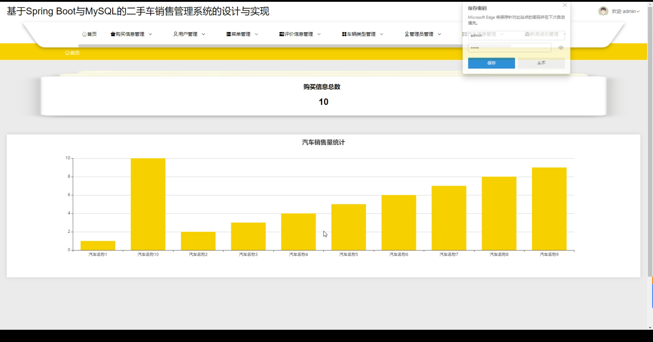Screen dimensions: 653x342
Task: Click the vehicle type management grid icon
Action: pyautogui.click(x=344, y=34)
